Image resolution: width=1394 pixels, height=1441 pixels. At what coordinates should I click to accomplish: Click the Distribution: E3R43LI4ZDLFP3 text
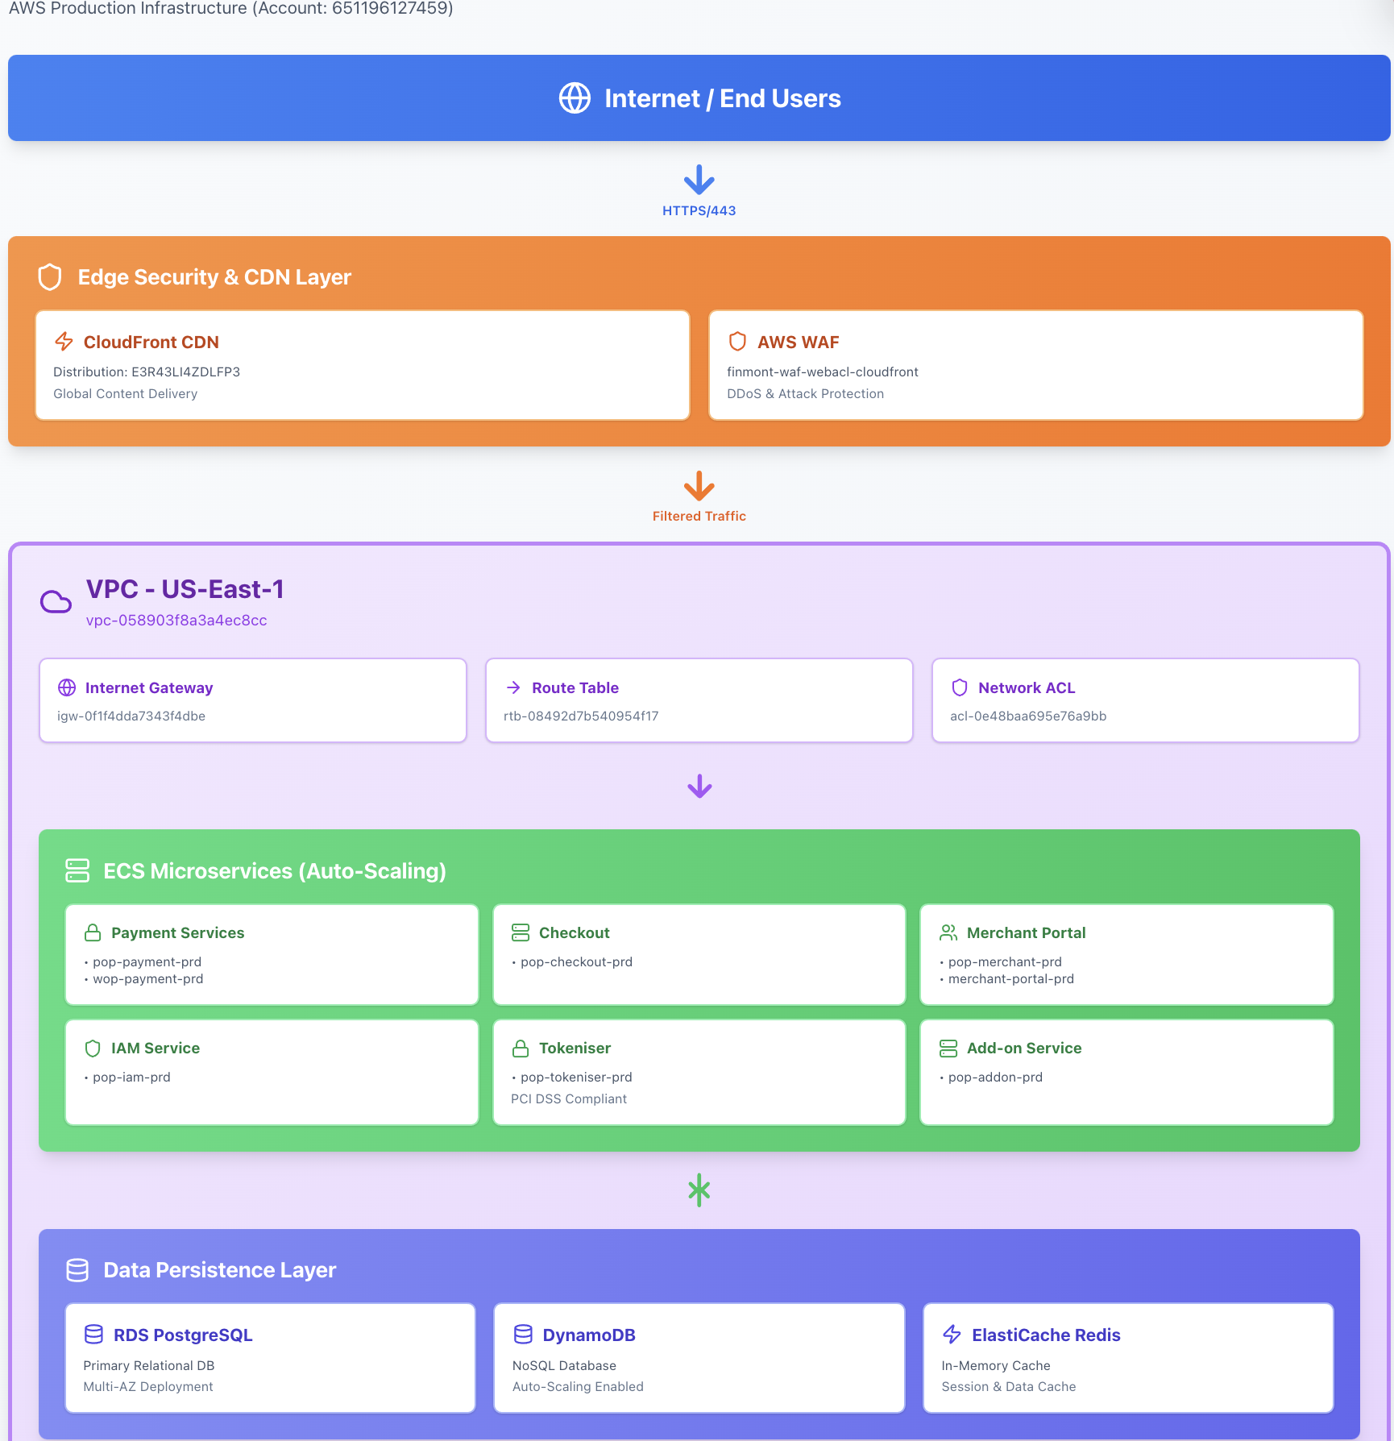147,372
